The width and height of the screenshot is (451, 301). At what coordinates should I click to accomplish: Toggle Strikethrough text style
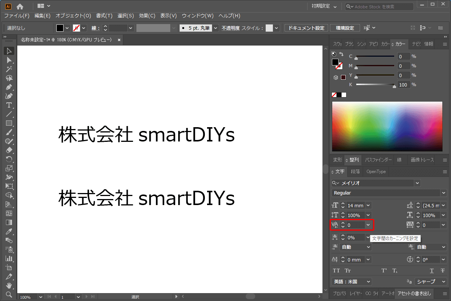pyautogui.click(x=442, y=271)
